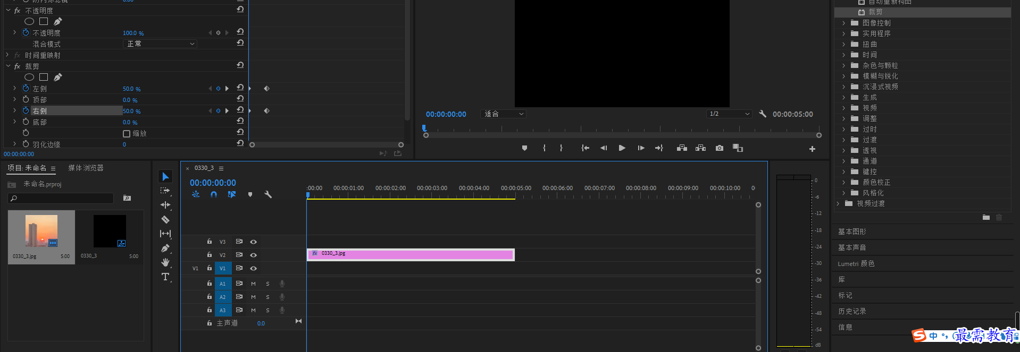This screenshot has width=1020, height=352.
Task: Click the Extract button in program monitor
Action: (x=700, y=148)
